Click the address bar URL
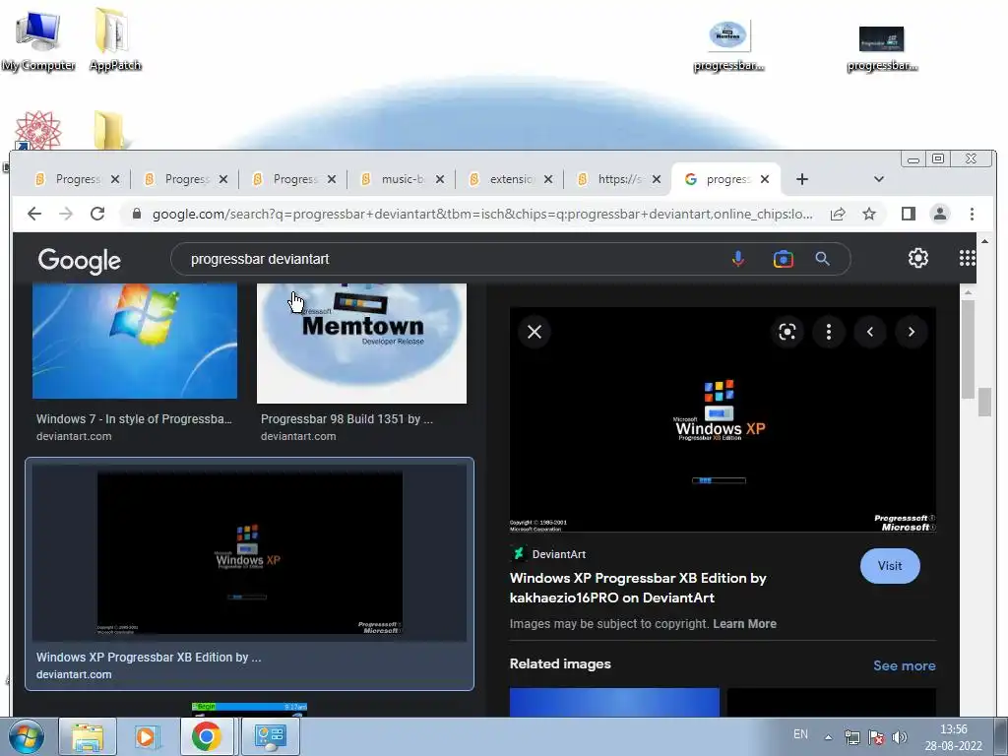1008x756 pixels. pos(482,214)
